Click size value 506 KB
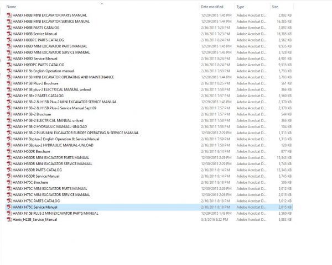The width and height of the screenshot is (332, 265). coord(286,182)
